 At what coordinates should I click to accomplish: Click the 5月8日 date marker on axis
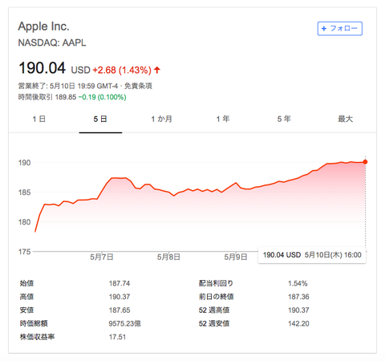(168, 257)
